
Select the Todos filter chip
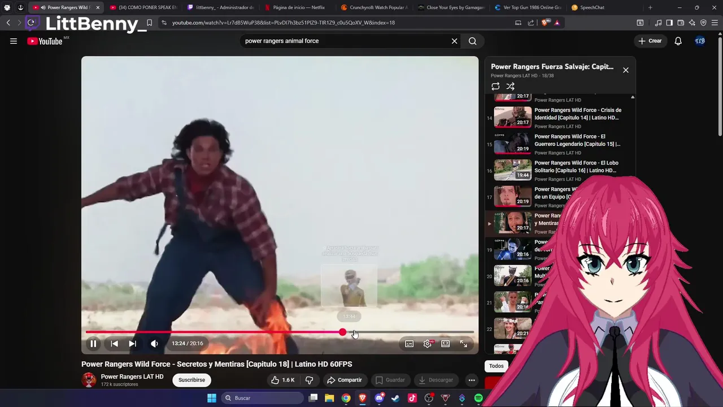tap(496, 366)
